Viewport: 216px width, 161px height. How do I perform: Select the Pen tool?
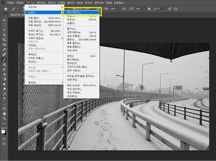(x=4, y=94)
